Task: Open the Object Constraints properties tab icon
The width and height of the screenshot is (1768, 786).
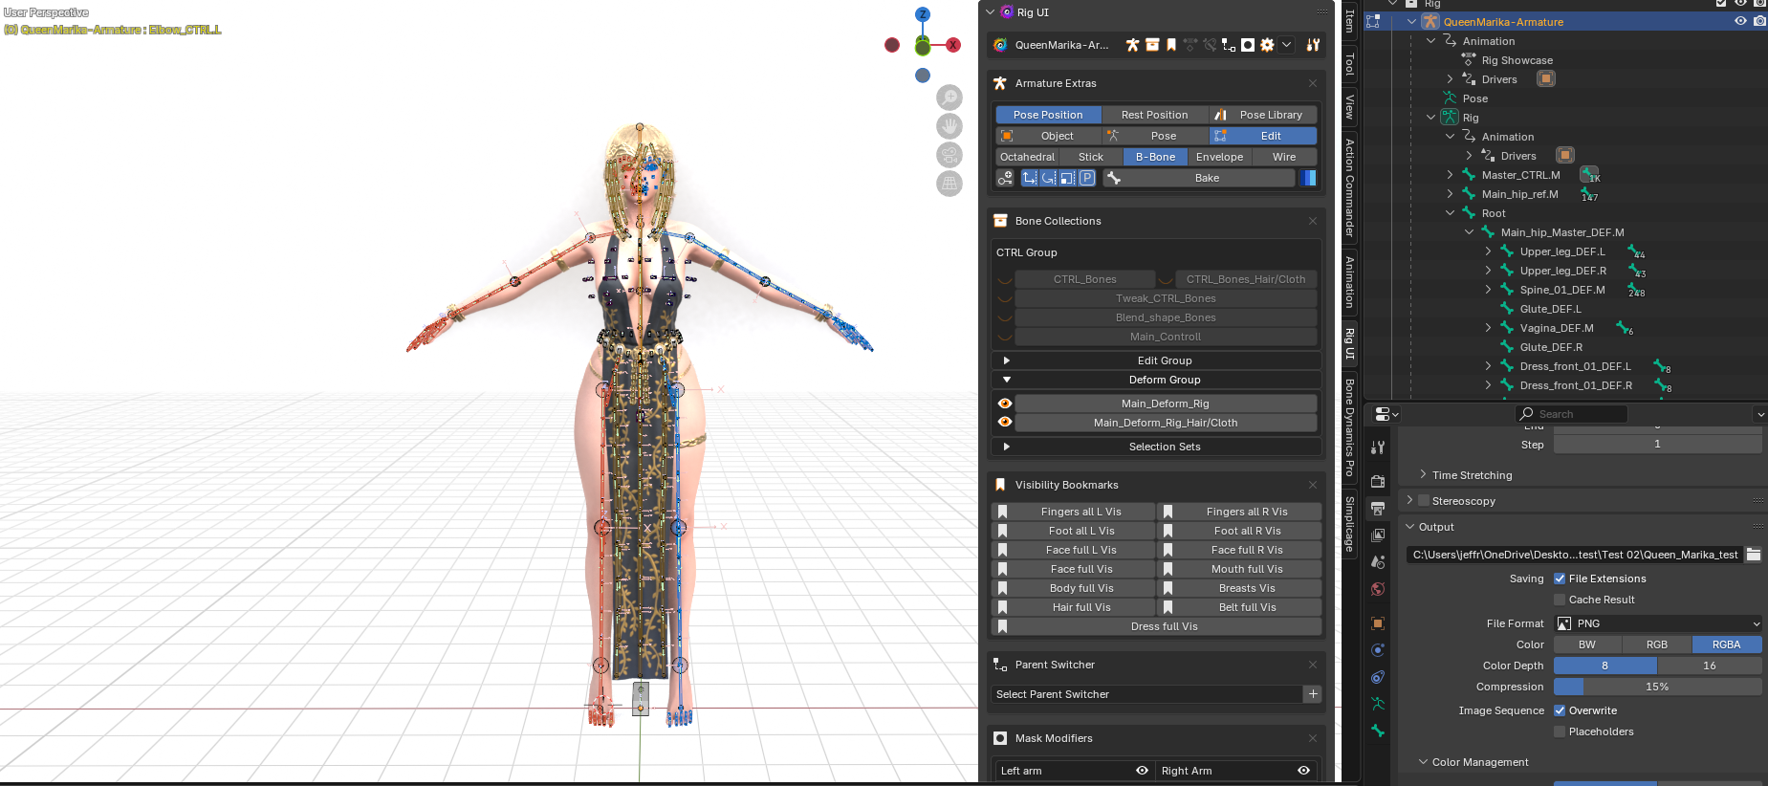Action: coord(1378,677)
